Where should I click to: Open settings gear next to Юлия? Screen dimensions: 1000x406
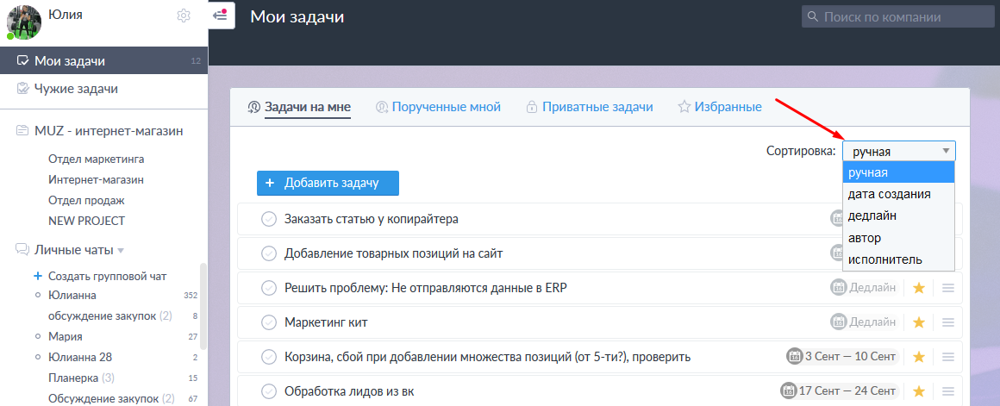[183, 16]
